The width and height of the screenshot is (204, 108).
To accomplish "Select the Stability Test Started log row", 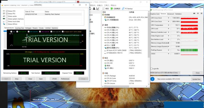I will point(53,14).
